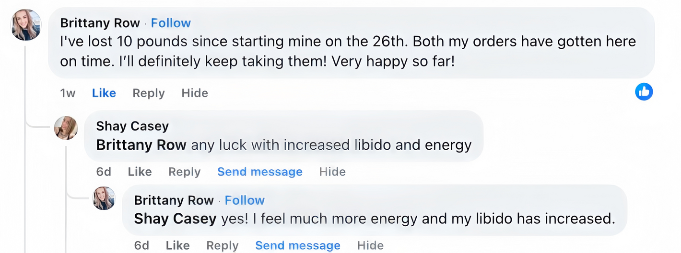Like Brittany Row's reply about energy
Screen dimensions: 681x253
click(177, 245)
